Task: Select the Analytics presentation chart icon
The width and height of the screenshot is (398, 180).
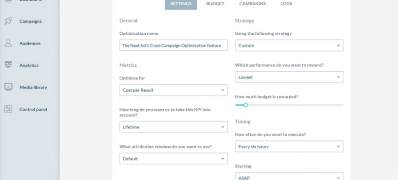Action: click(8, 65)
